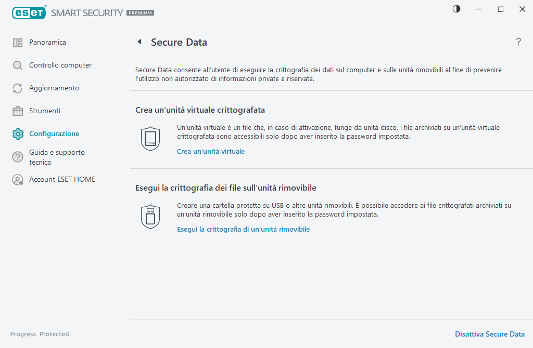This screenshot has height=348, width=533.
Task: Click the Guida e supporto tecnico question icon
Action: tap(17, 157)
